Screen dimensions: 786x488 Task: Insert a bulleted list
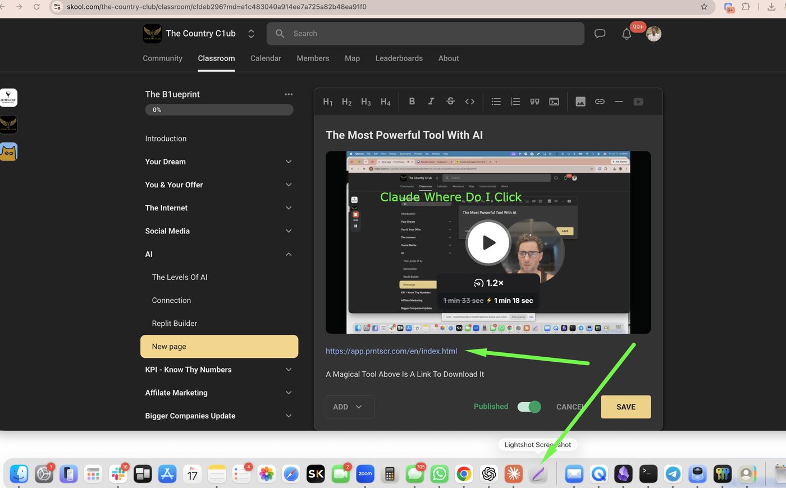pos(496,102)
